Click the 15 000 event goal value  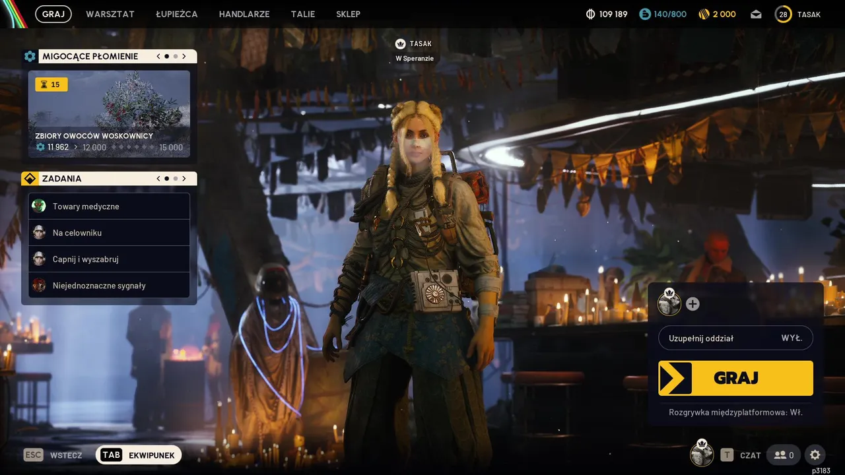[171, 147]
